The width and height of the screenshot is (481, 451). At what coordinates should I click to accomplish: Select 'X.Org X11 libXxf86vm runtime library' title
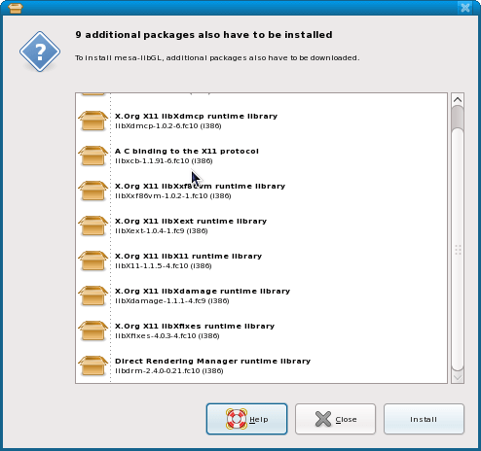200,186
